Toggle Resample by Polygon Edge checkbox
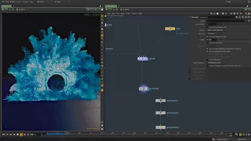The width and height of the screenshot is (251, 141). click(x=207, y=27)
